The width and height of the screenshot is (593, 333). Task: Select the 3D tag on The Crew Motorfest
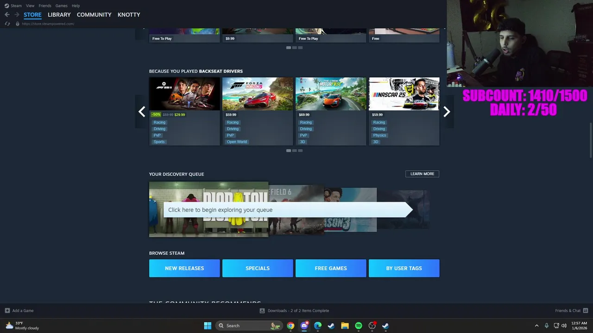coord(302,142)
